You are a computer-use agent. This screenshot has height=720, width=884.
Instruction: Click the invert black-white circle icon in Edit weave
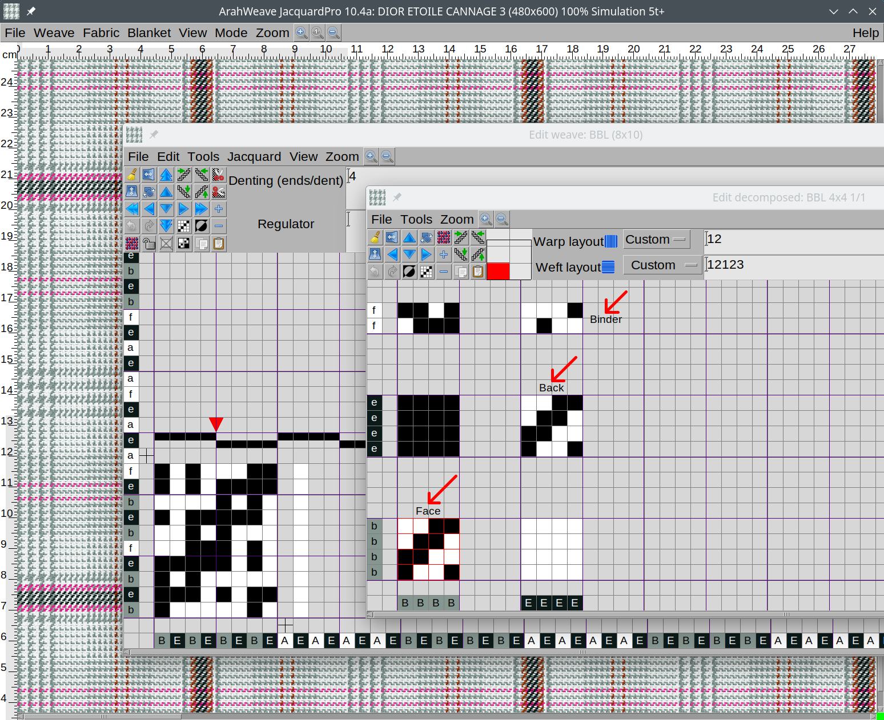(201, 226)
